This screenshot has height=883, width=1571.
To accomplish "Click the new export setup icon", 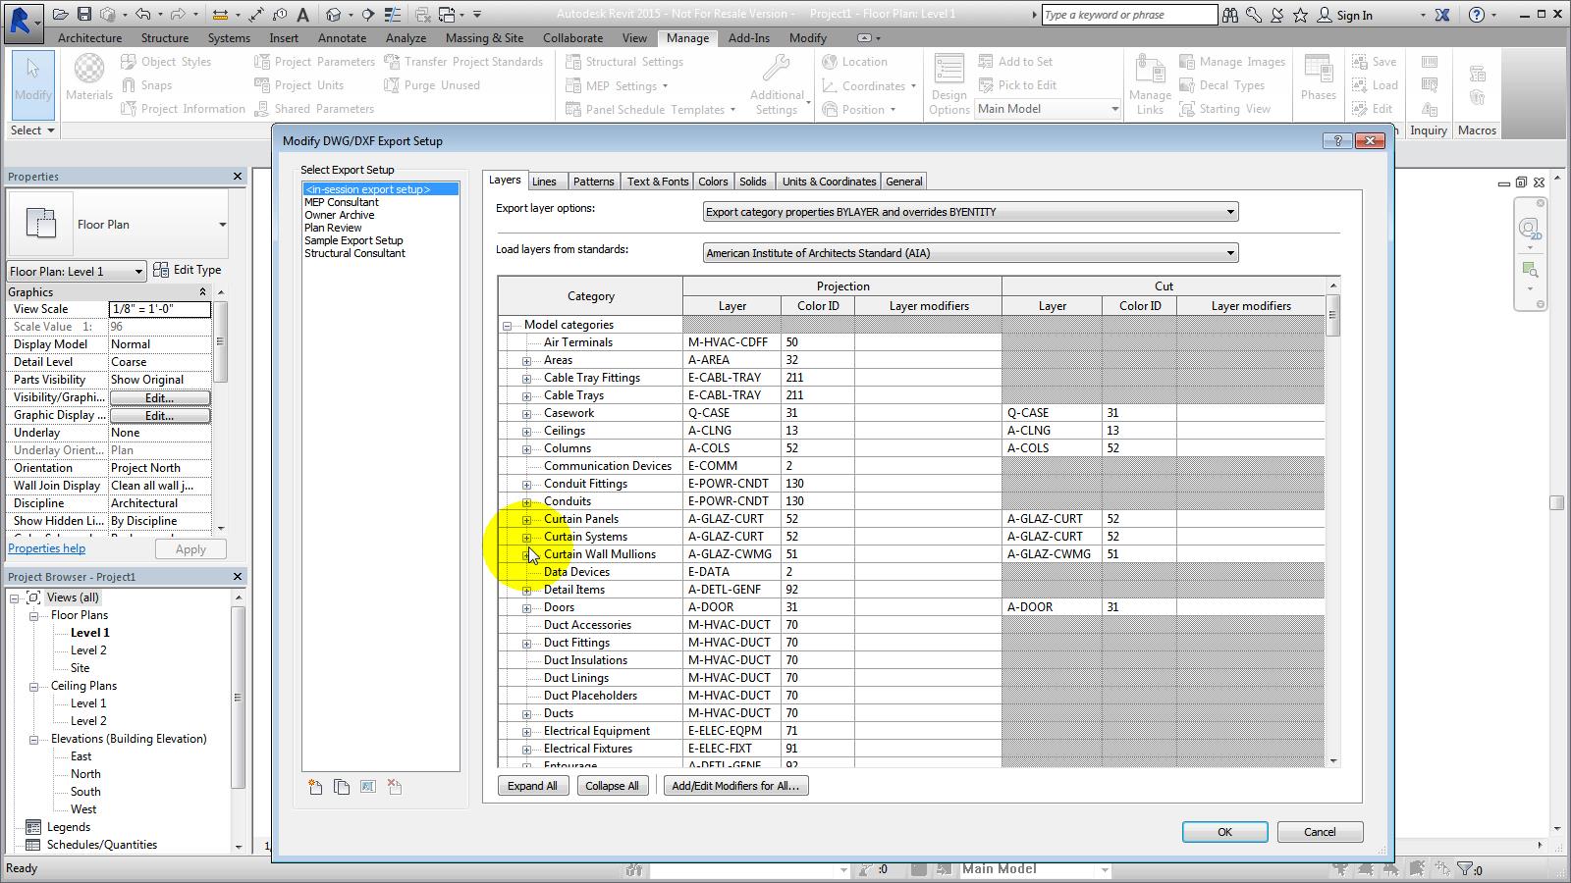I will click(x=315, y=787).
